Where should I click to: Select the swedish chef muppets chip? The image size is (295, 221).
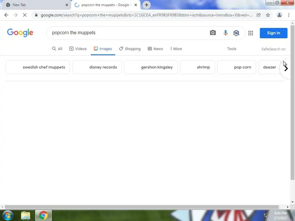click(38, 67)
